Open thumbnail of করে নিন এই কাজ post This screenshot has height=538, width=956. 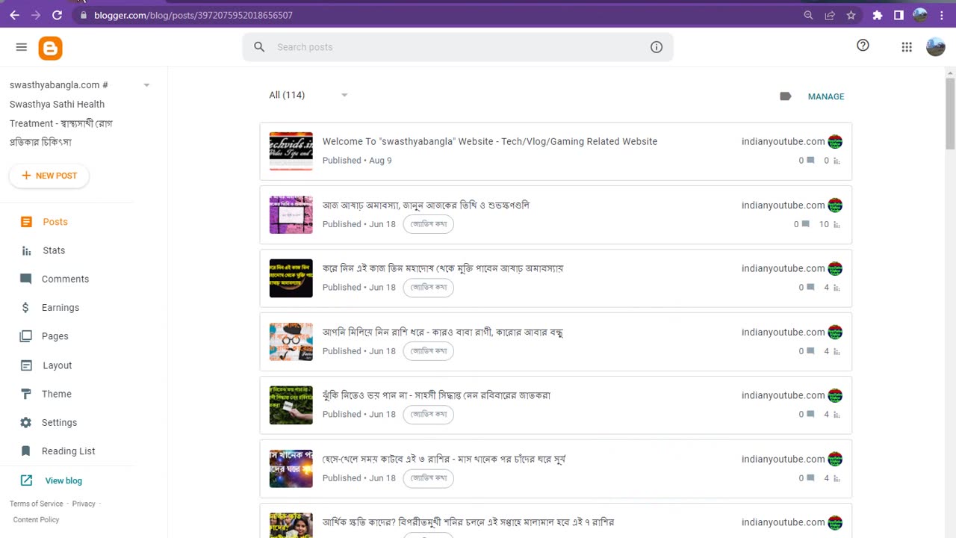291,278
